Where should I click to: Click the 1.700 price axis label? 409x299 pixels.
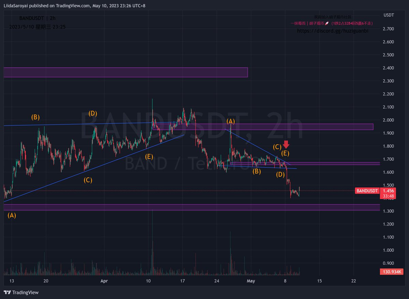coord(388,159)
